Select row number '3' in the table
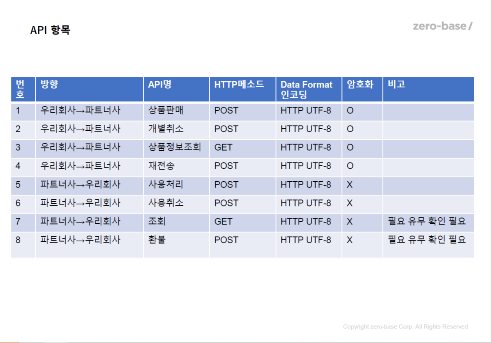The image size is (491, 343). point(23,148)
